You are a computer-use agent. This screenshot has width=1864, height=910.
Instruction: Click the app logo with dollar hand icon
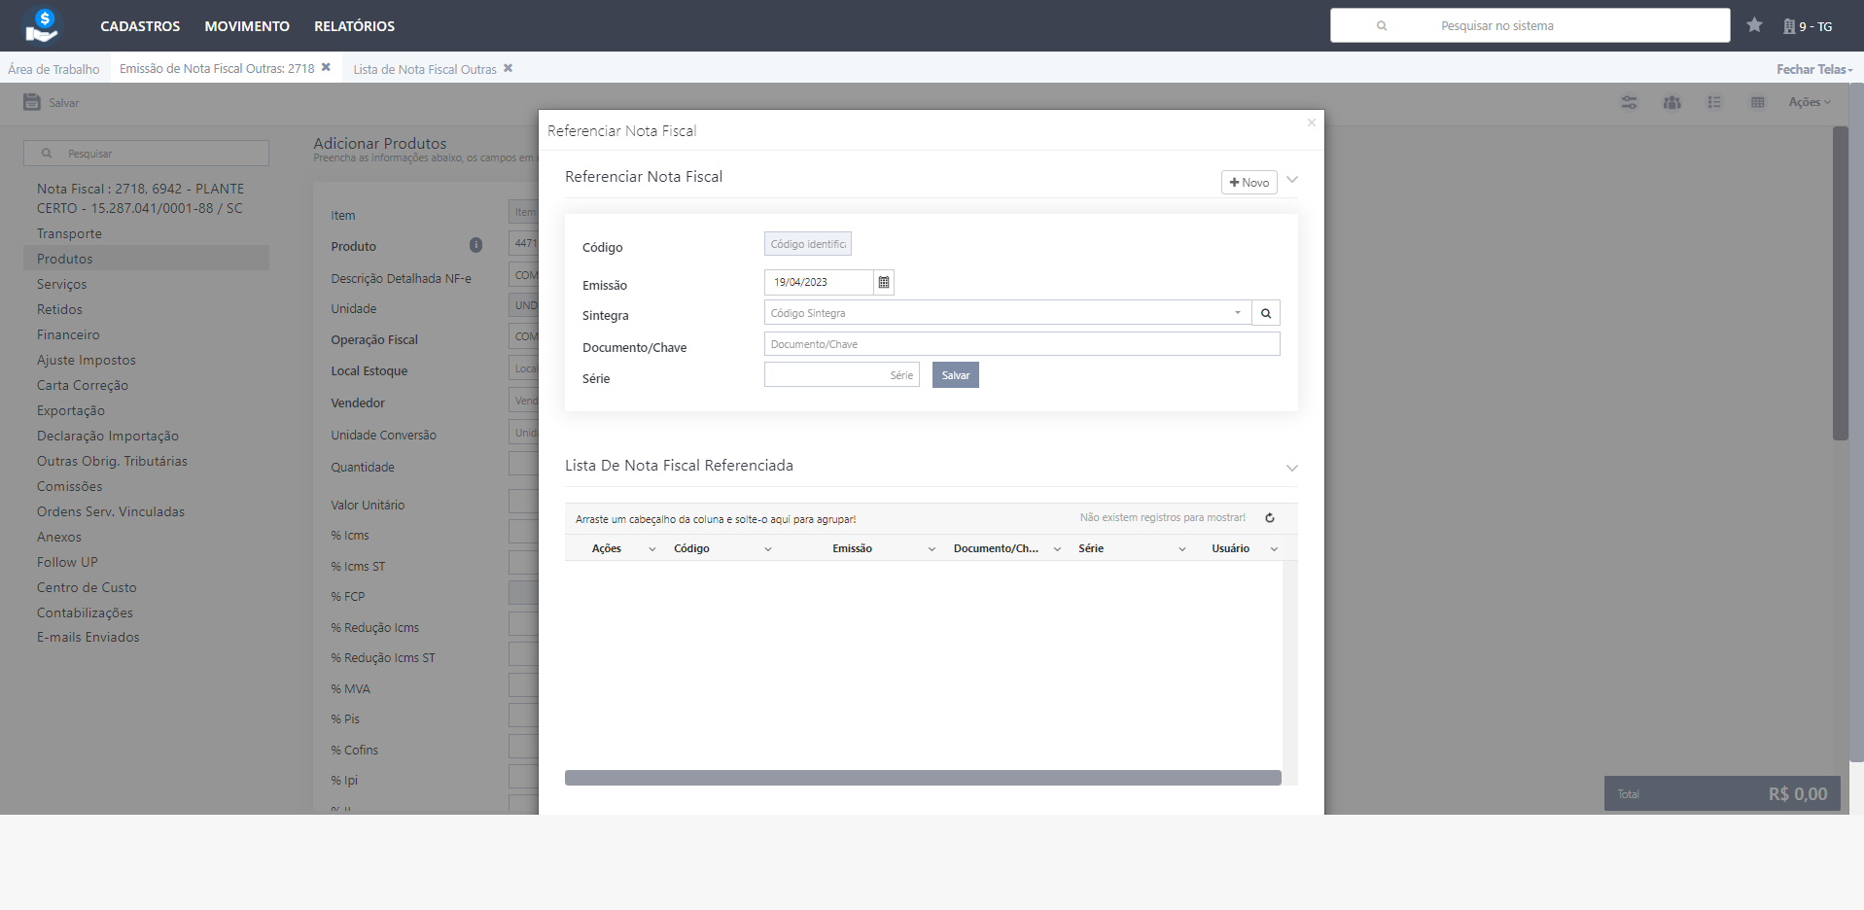coord(42,25)
